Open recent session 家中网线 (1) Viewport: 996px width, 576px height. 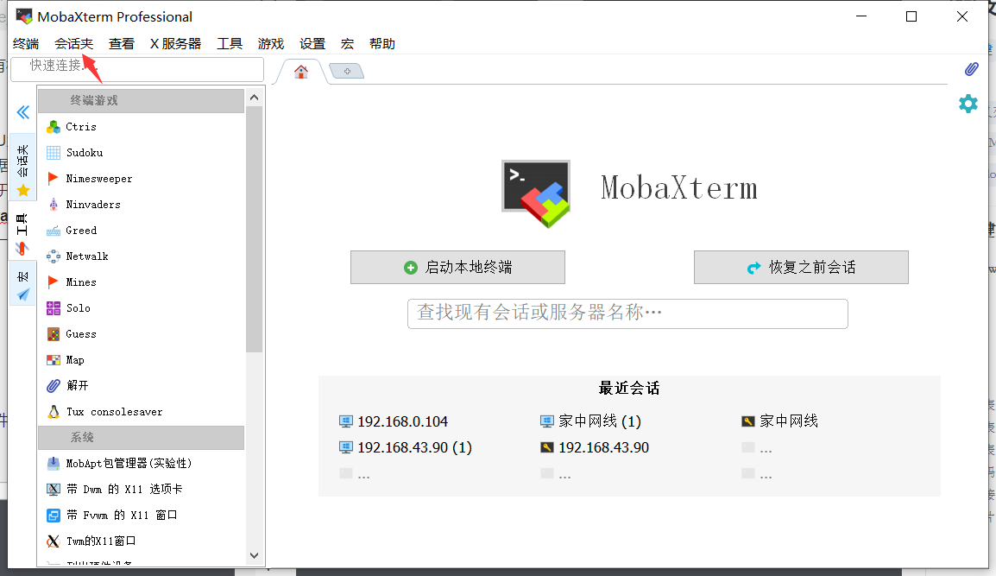(x=590, y=421)
